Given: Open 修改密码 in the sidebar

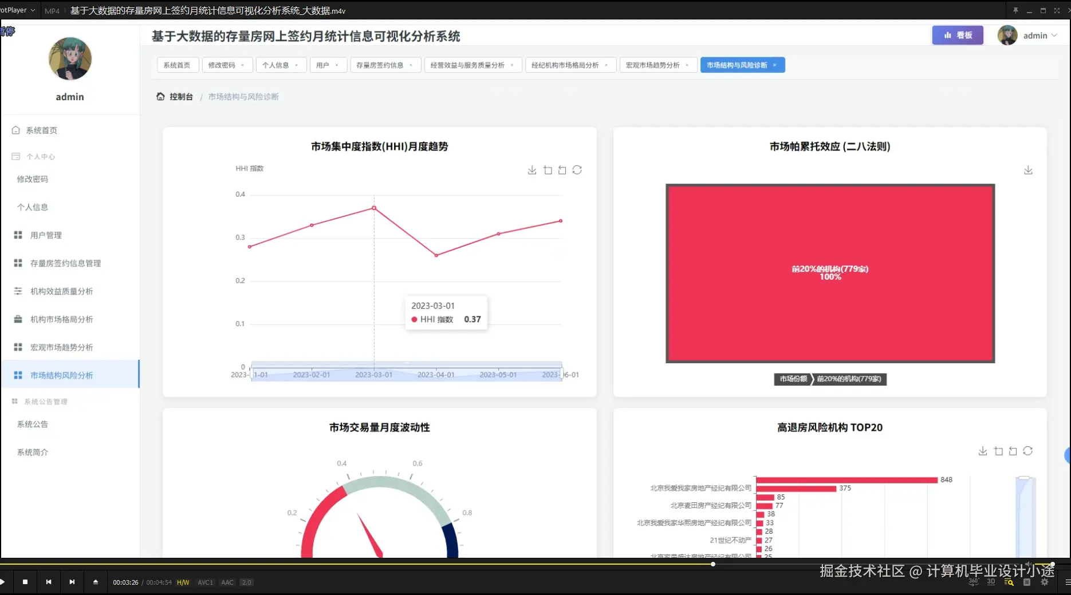Looking at the screenshot, I should point(70,179).
